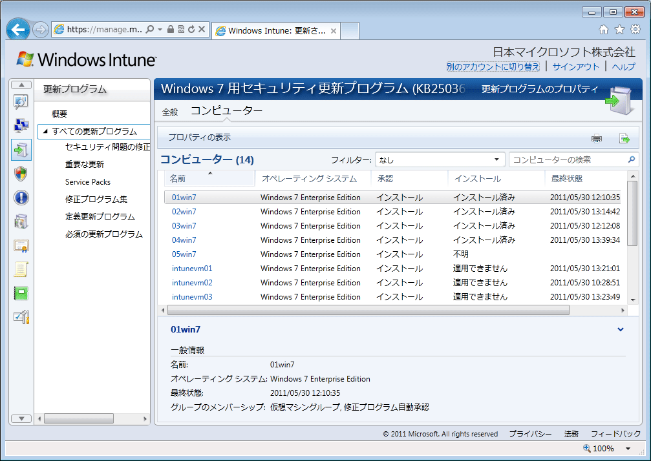Screen dimensions: 651x461
Task: Open the 05win7 computer link
Action: pos(184,254)
